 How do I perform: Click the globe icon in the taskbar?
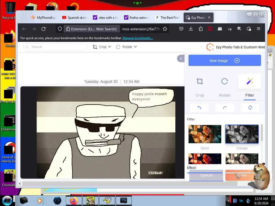click(x=57, y=201)
